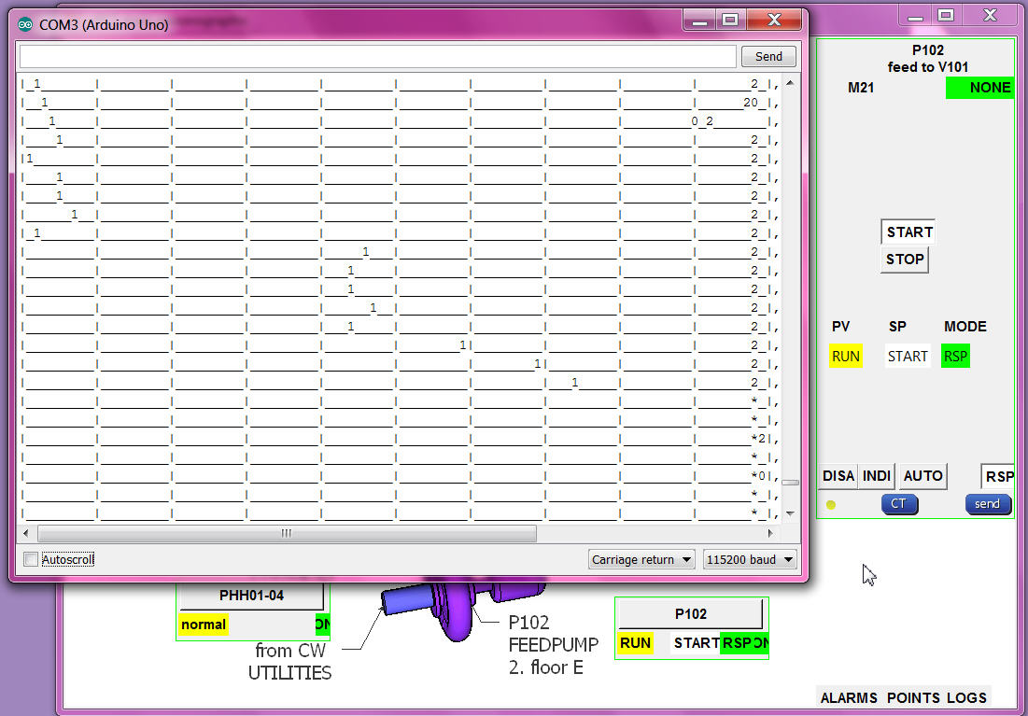Viewport: 1028px width, 716px height.
Task: Open the LOGS view
Action: (x=966, y=697)
